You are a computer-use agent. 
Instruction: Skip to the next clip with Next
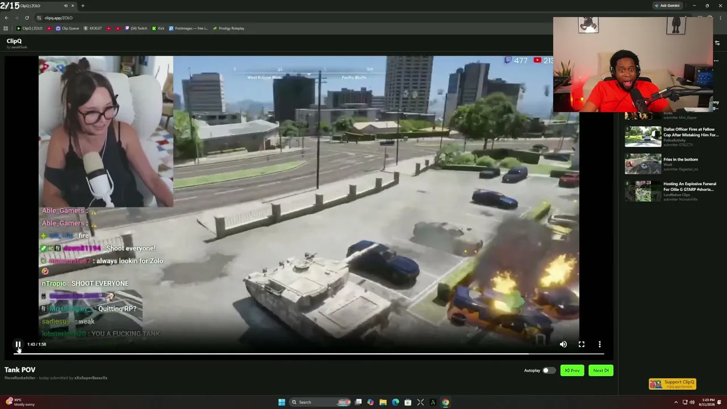click(600, 370)
